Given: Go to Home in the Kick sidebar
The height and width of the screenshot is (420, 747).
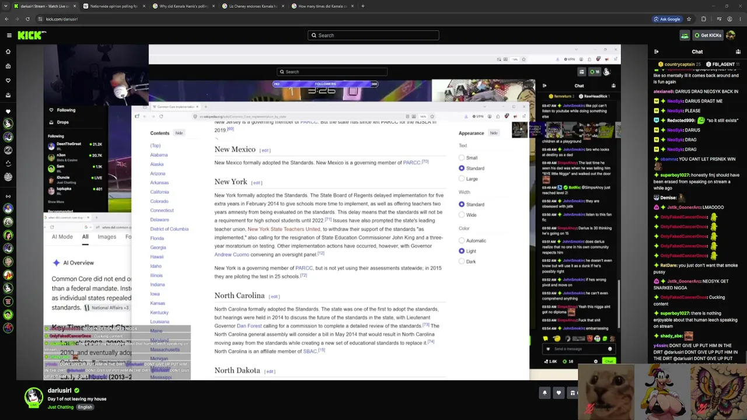Looking at the screenshot, I should pos(8,51).
